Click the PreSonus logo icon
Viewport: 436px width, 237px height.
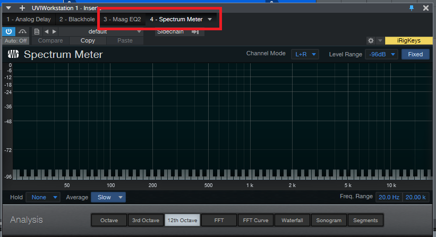coord(13,54)
